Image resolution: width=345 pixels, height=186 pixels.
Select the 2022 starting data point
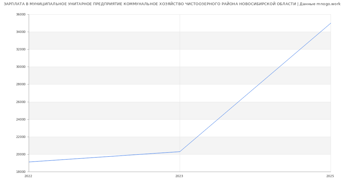coord(29,162)
